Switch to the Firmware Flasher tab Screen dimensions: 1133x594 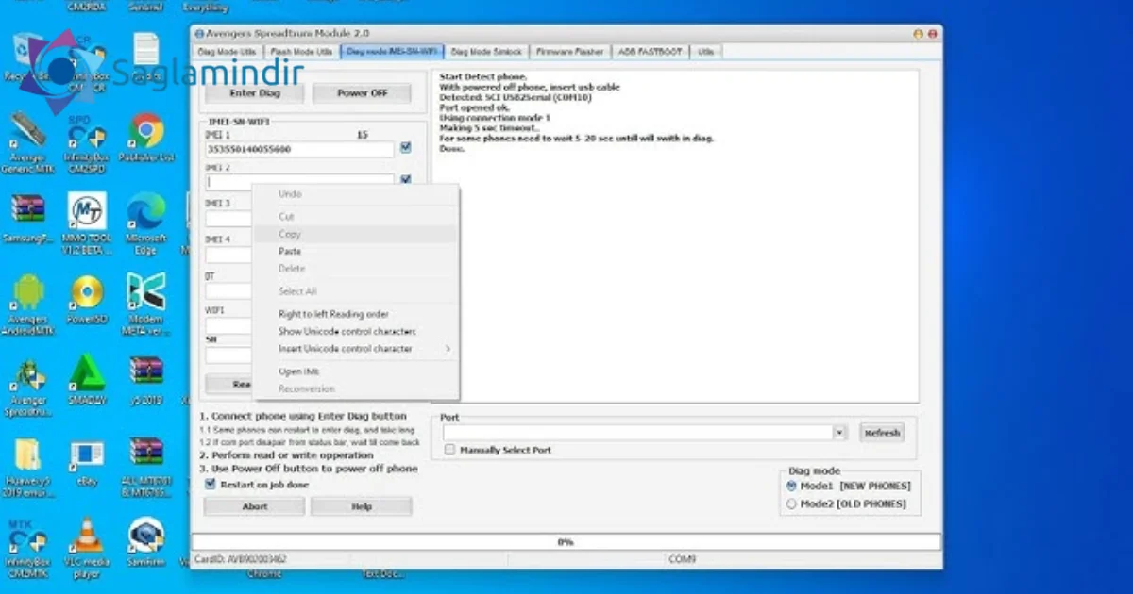click(568, 52)
